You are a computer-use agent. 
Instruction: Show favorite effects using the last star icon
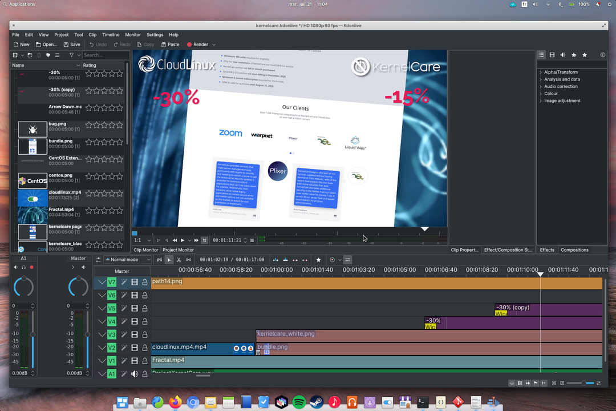pos(585,55)
